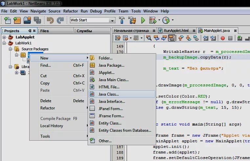Click JApplet... in the New submenu
The width and height of the screenshot is (250, 161).
(122, 73)
